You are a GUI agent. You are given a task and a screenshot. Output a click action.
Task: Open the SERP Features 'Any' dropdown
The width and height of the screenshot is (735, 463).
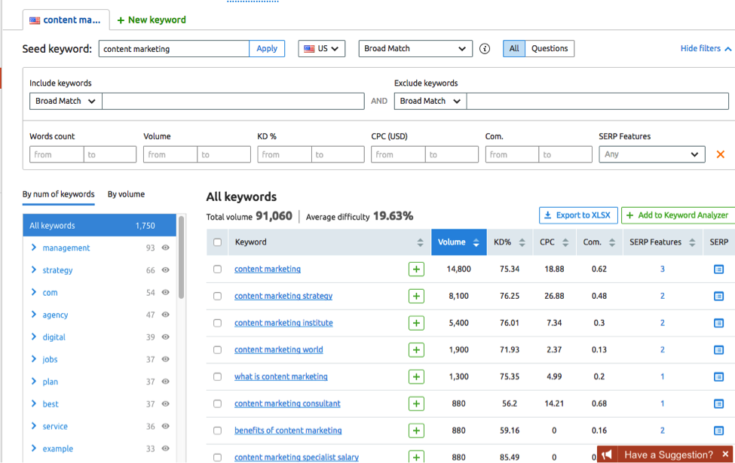point(652,154)
